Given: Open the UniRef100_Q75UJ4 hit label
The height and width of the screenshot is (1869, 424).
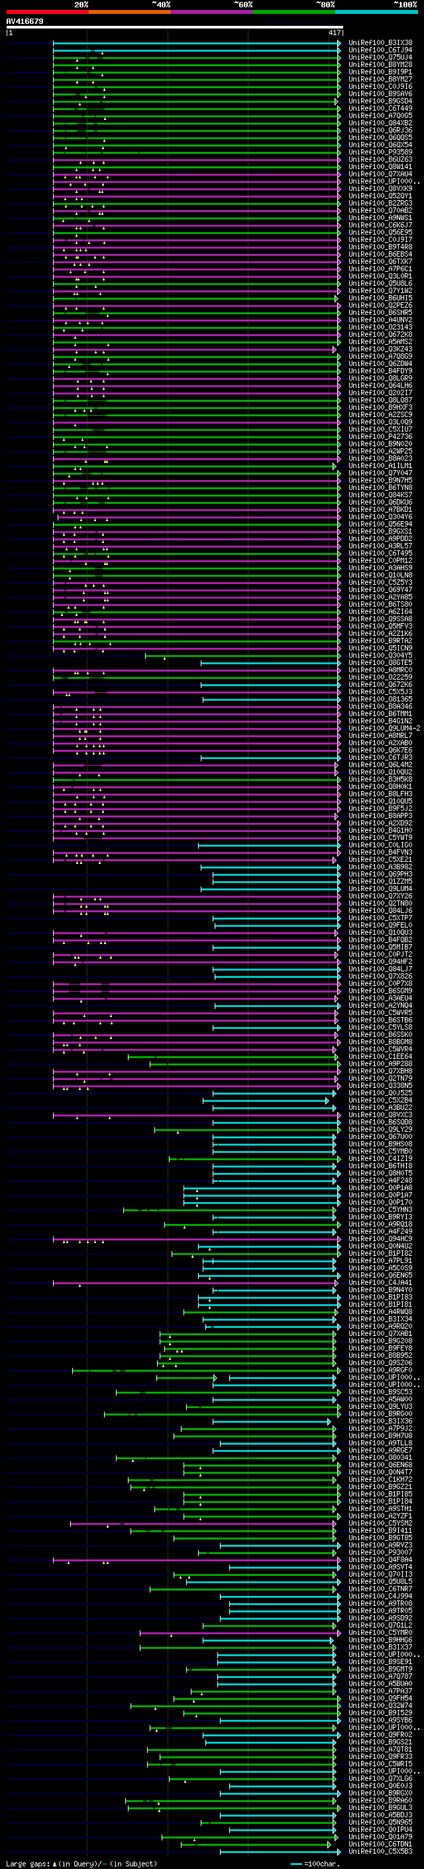Looking at the screenshot, I should (380, 57).
